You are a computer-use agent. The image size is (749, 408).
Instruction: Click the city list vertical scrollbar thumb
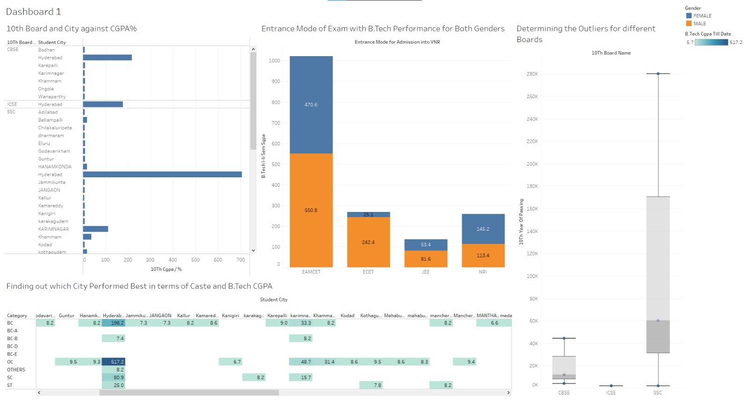(253, 101)
